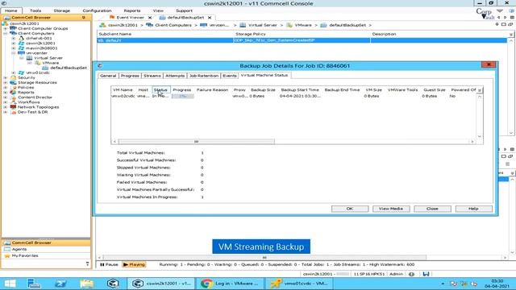Select the mawin2k08001 client

41,48
